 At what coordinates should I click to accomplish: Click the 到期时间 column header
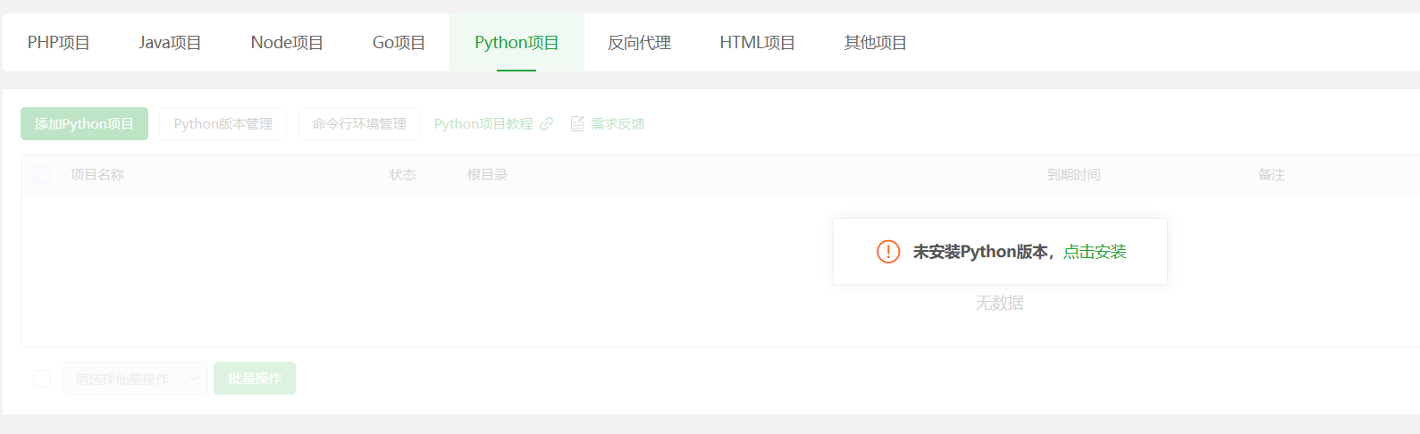(1073, 175)
